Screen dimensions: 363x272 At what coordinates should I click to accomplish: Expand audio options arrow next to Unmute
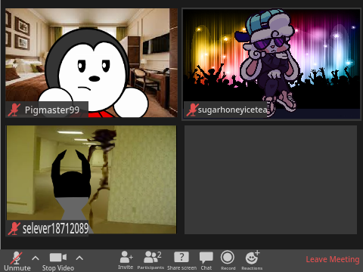point(36,258)
